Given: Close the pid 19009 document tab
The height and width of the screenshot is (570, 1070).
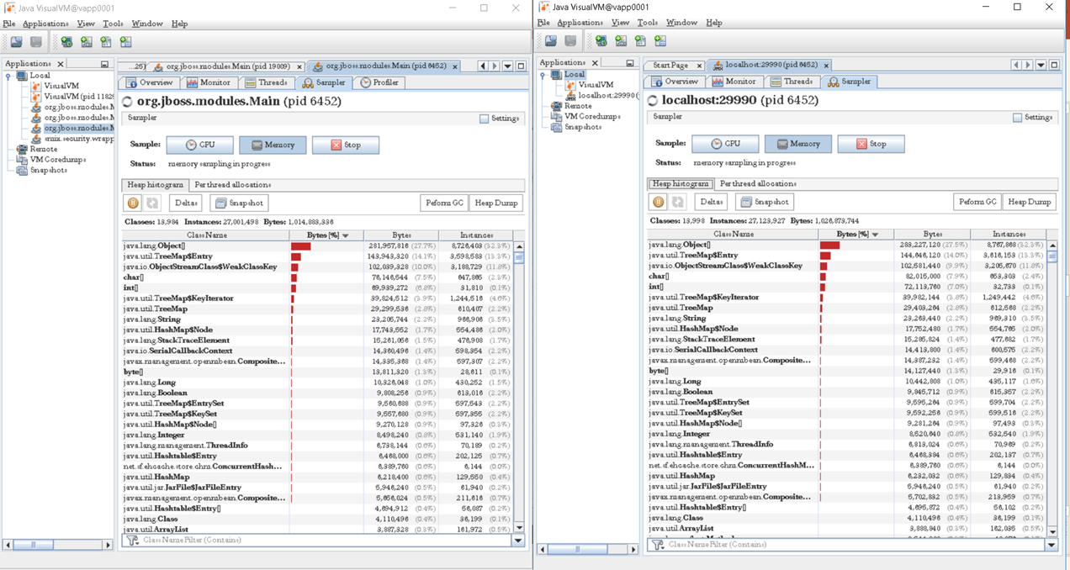Looking at the screenshot, I should 299,66.
